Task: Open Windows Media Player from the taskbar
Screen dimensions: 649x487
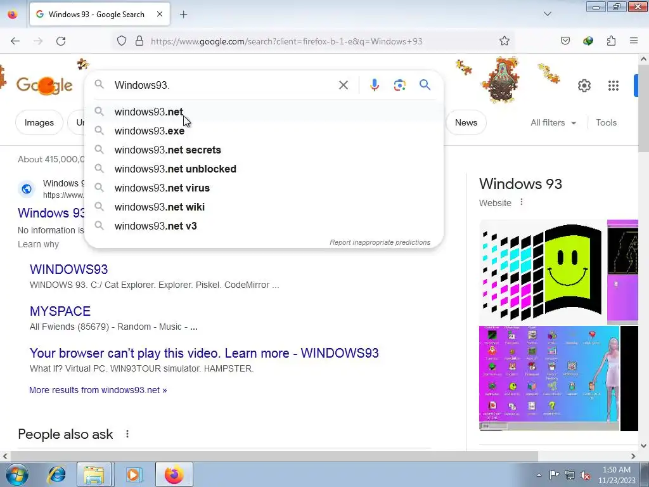Action: click(x=133, y=474)
